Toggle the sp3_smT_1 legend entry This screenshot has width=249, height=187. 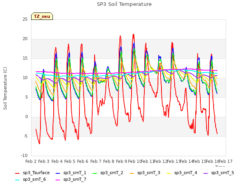[x=71, y=173]
